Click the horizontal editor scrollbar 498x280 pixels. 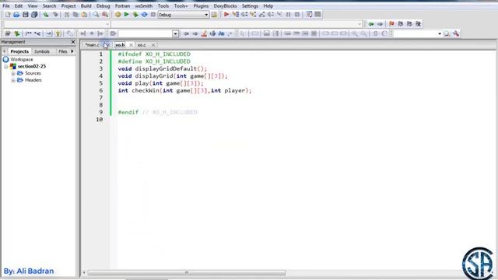[x=187, y=273]
